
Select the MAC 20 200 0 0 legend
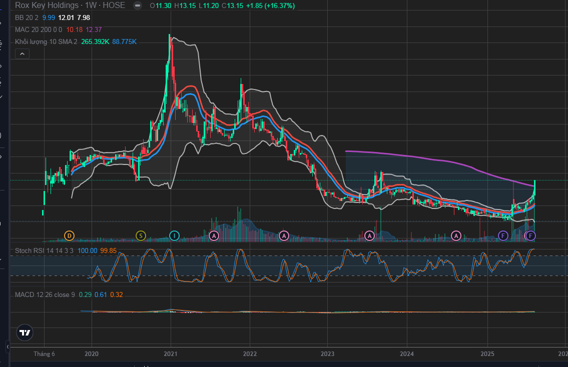[x=39, y=29]
